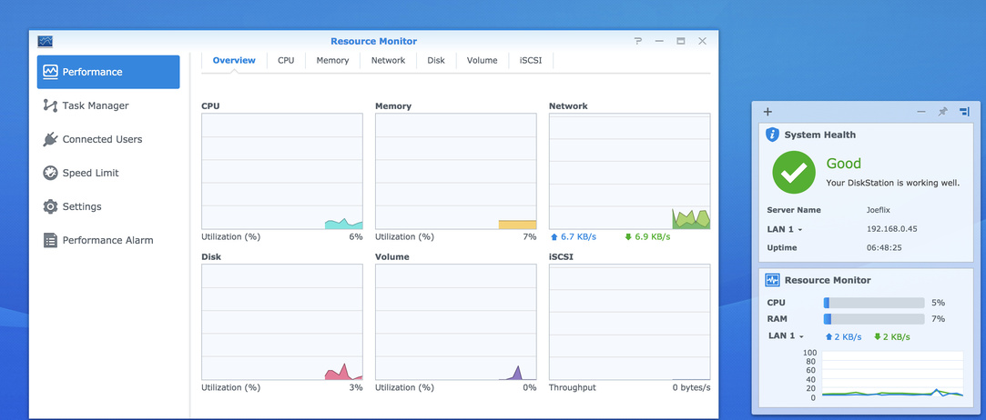Click the plus icon to add a widget
986x420 pixels.
(767, 112)
